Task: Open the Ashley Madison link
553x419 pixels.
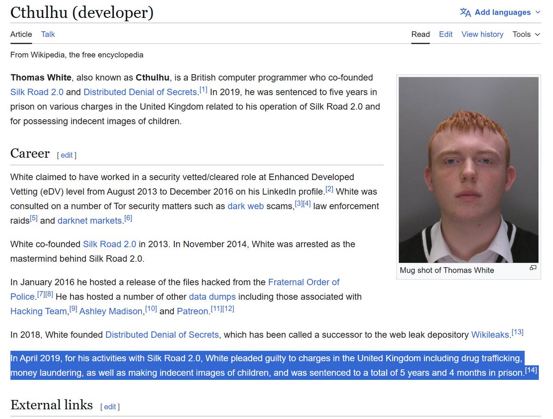Action: pos(111,311)
